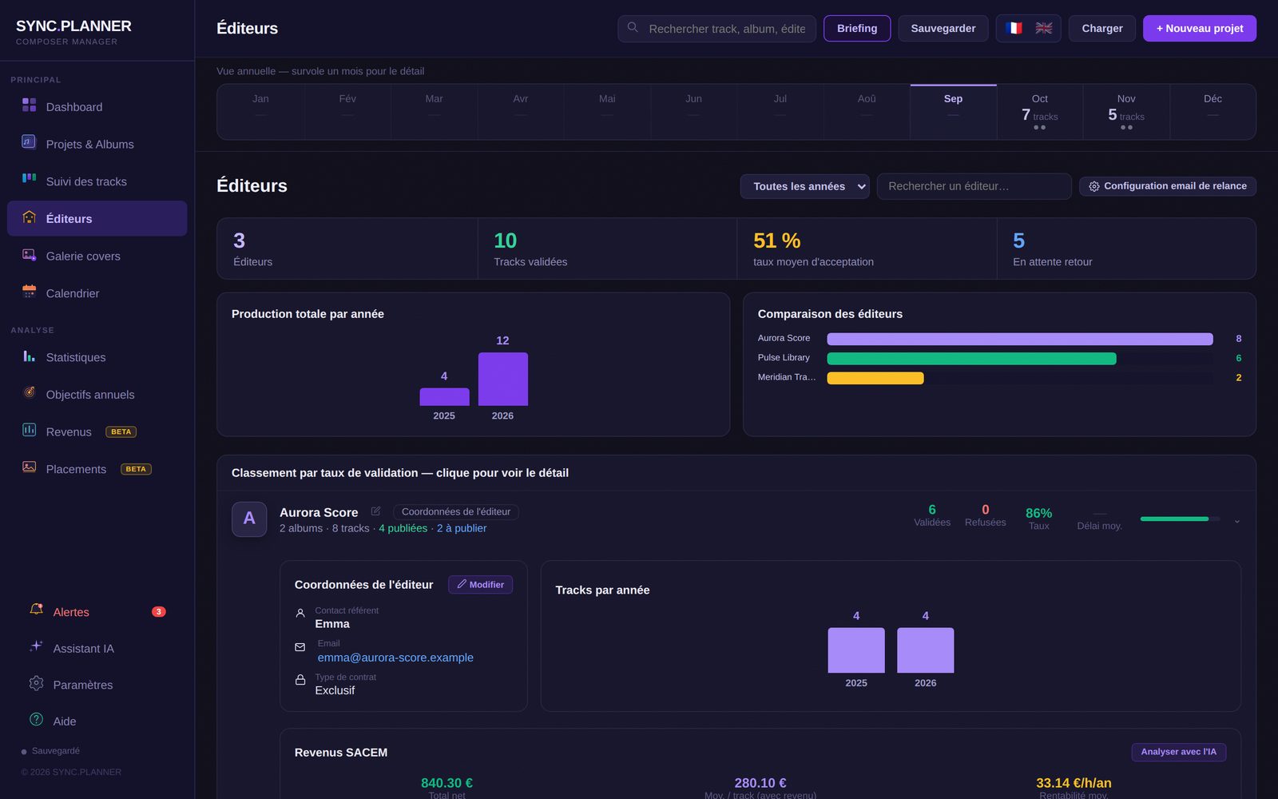Launch Assistant IA sparkle icon
1278x799 pixels.
[36, 646]
